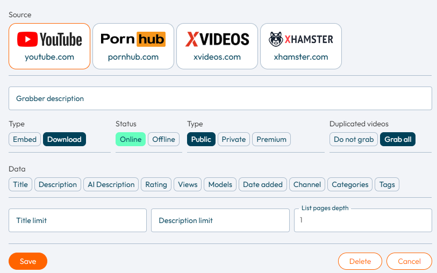Select Do not grab for duplicates

click(x=354, y=139)
